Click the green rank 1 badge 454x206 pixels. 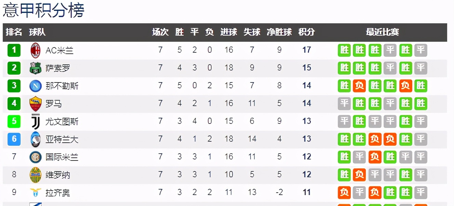click(x=14, y=50)
